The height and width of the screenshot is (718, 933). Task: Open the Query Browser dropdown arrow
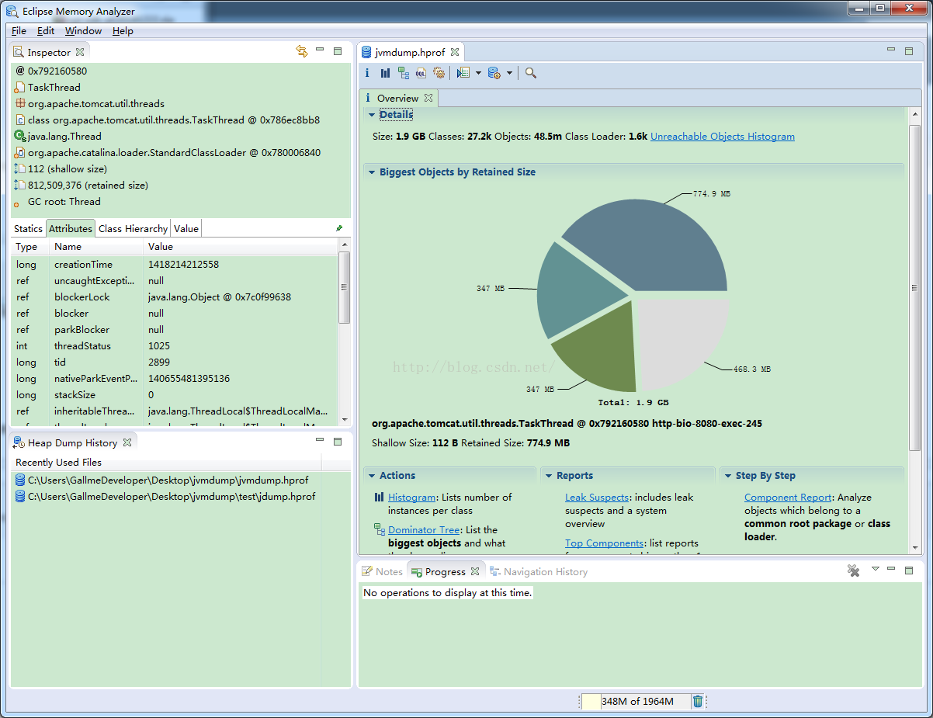pyautogui.click(x=509, y=73)
